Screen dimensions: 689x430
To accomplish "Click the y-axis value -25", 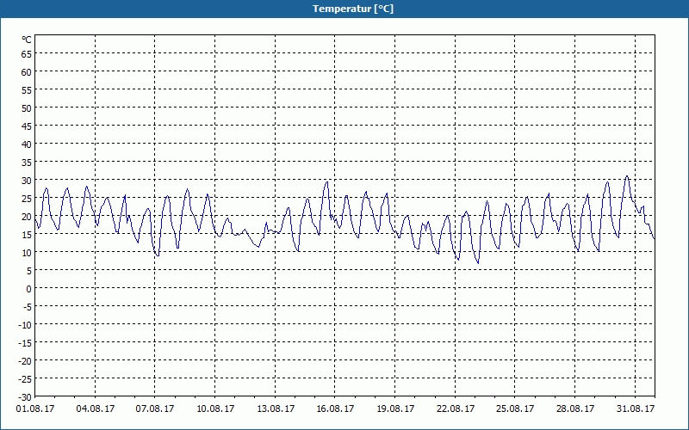I will tap(25, 378).
